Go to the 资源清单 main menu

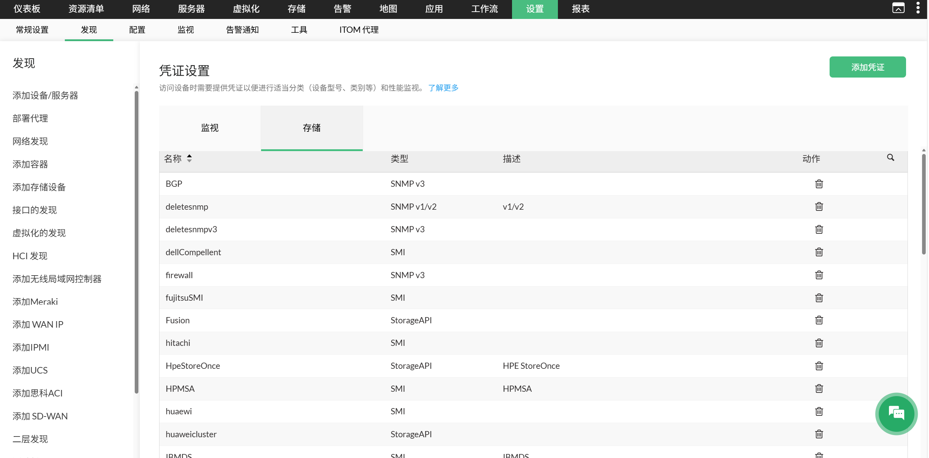pos(86,9)
